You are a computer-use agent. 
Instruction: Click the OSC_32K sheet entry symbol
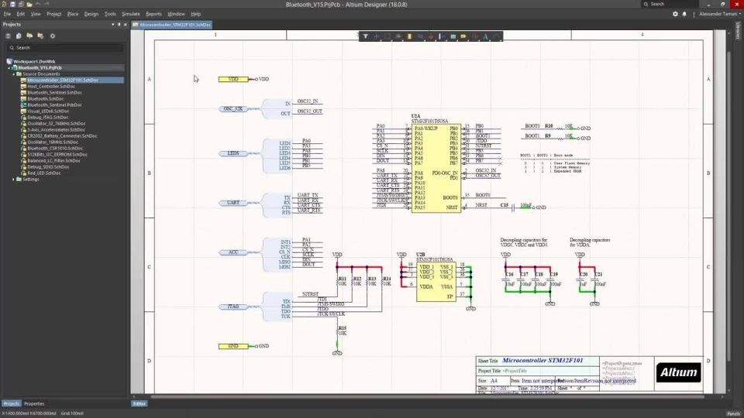click(233, 108)
